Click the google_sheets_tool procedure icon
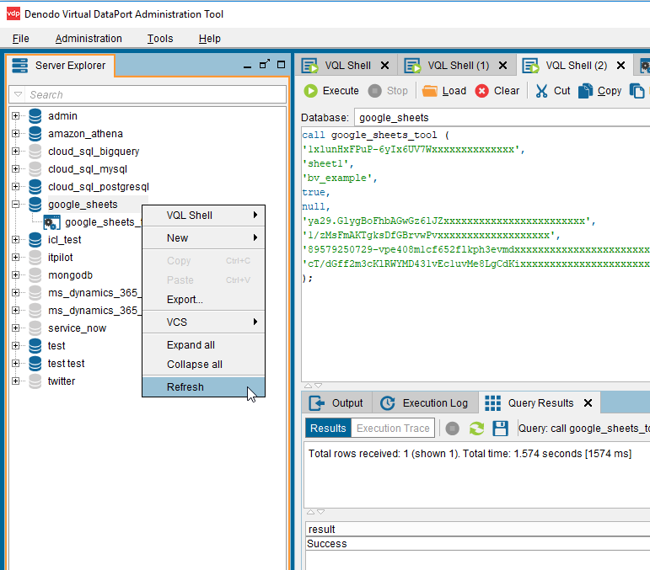This screenshot has width=650, height=570. (x=51, y=222)
